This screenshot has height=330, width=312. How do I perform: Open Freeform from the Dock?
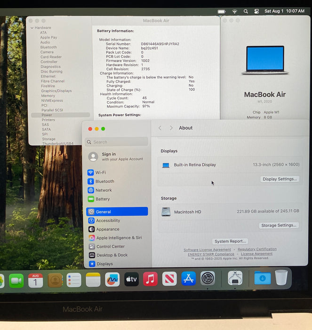tap(112, 280)
